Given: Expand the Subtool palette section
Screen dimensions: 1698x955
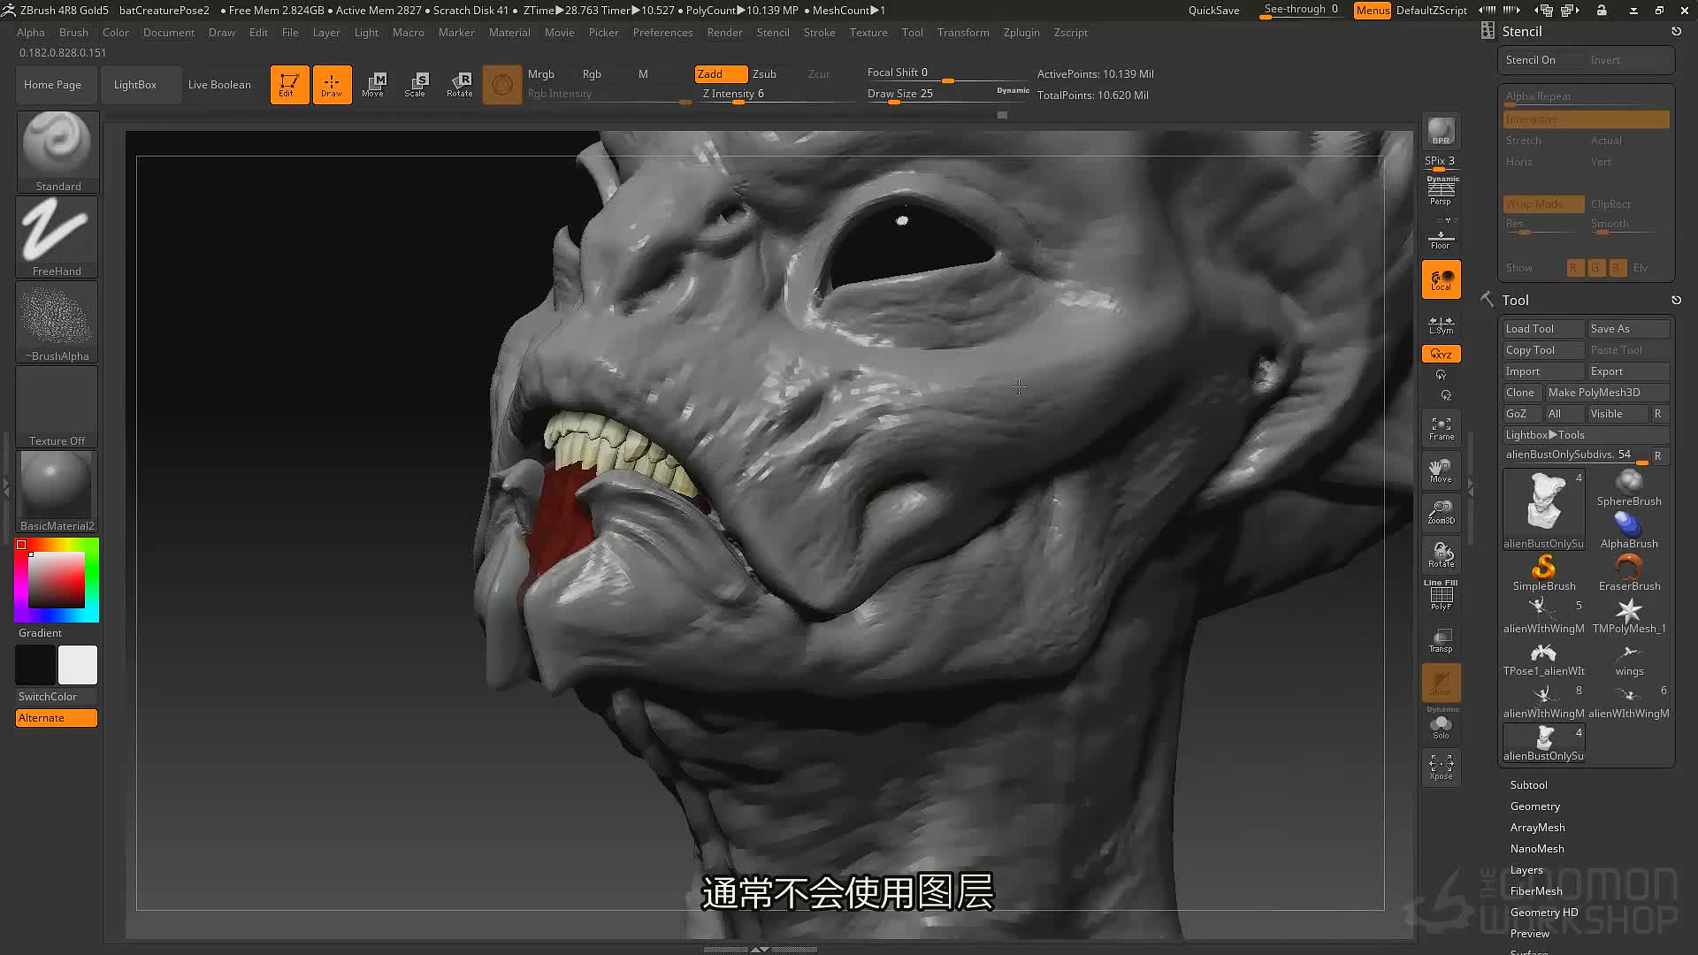Looking at the screenshot, I should click(1528, 785).
